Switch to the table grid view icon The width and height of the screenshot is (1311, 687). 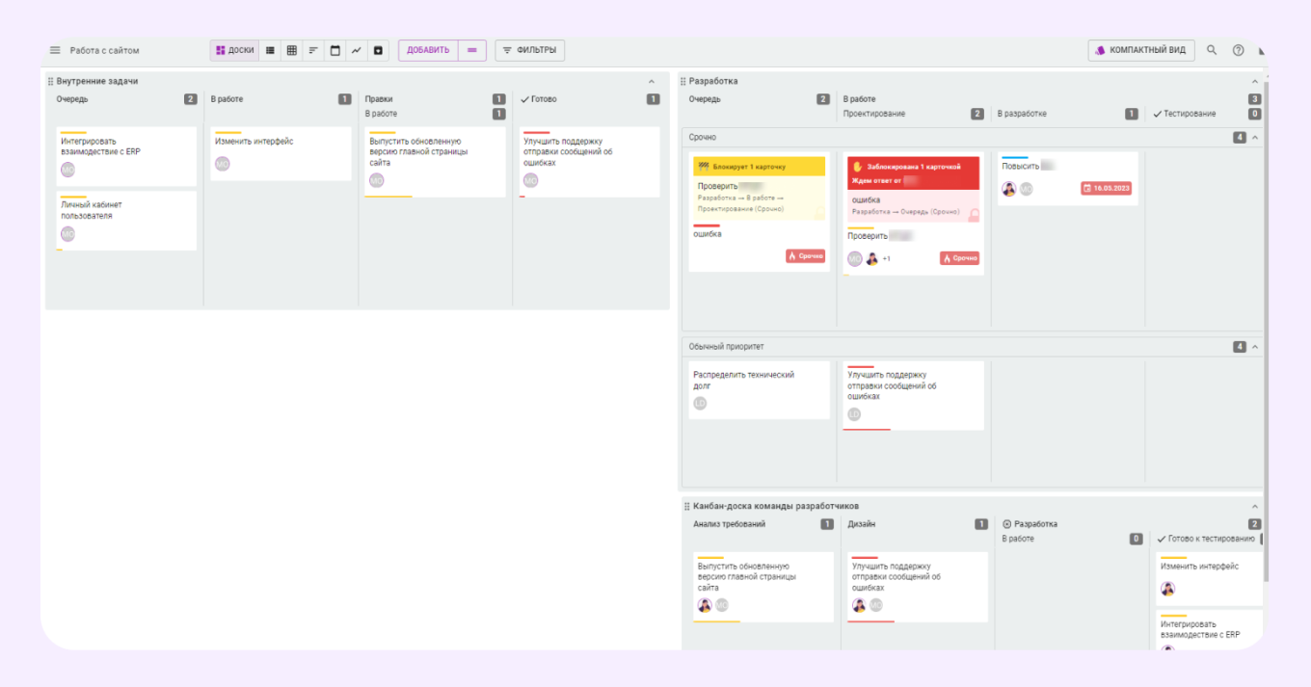(291, 50)
